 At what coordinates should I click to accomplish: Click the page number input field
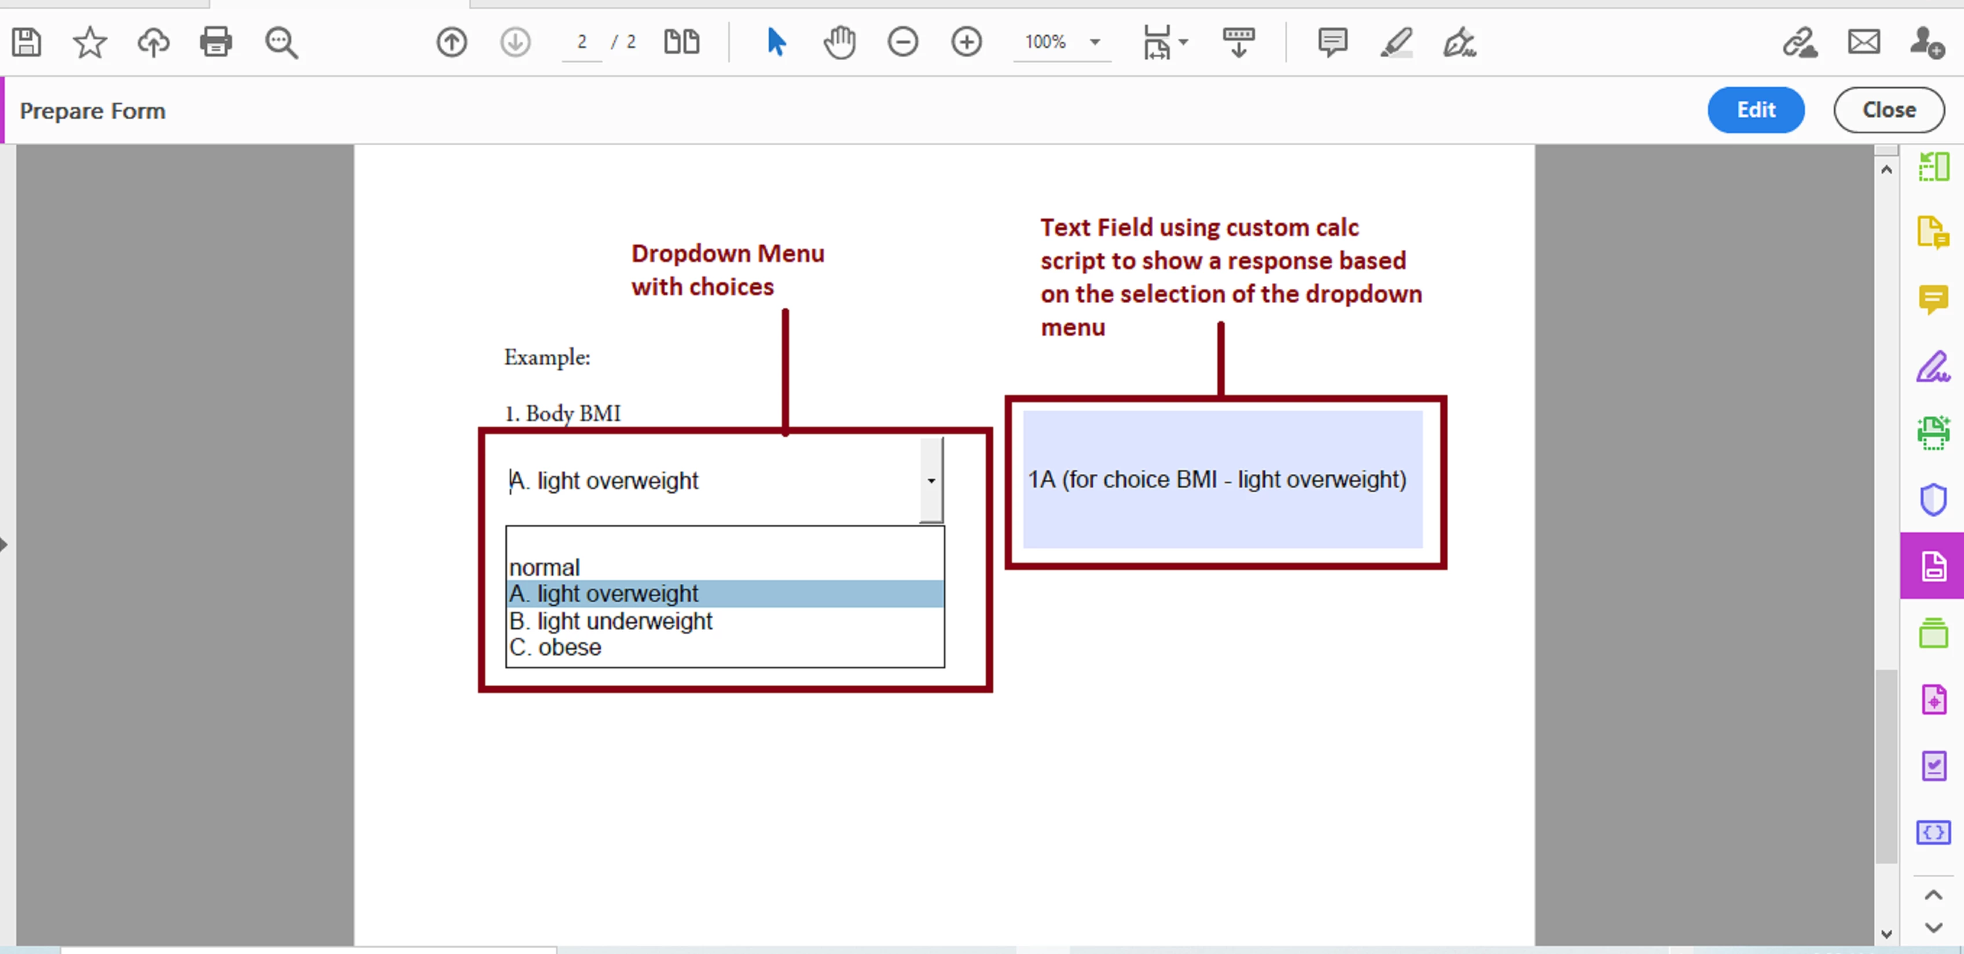click(582, 42)
